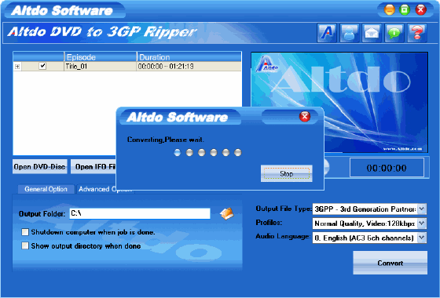Viewport: 440px width, 298px height.
Task: Expand the Title_01 tree node
Action: click(x=17, y=67)
